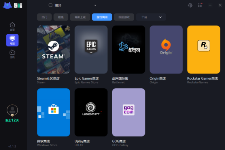Switch to the console (主机) sidebar section

click(12, 54)
